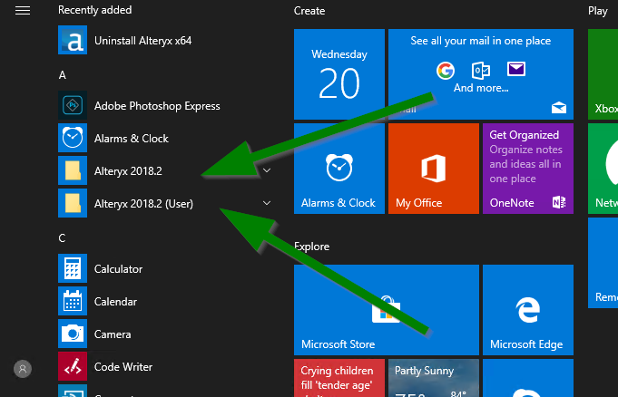This screenshot has height=397, width=618.
Task: Select the letter C group header
Action: (x=62, y=237)
